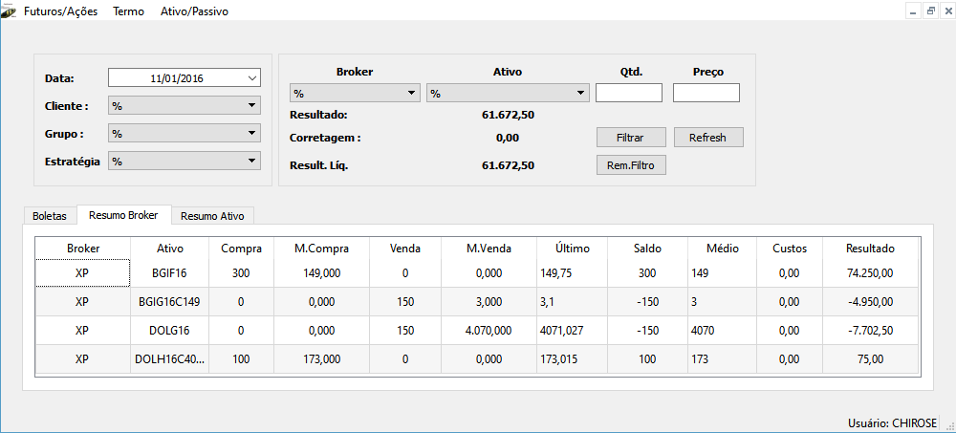Click the -4.950,00 result cell
The height and width of the screenshot is (433, 956).
coord(870,301)
